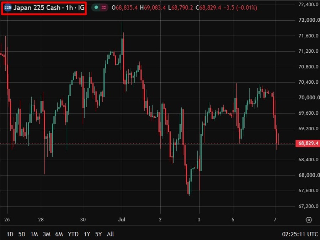Click the change value −3.5 (−0.01%)

[240, 8]
